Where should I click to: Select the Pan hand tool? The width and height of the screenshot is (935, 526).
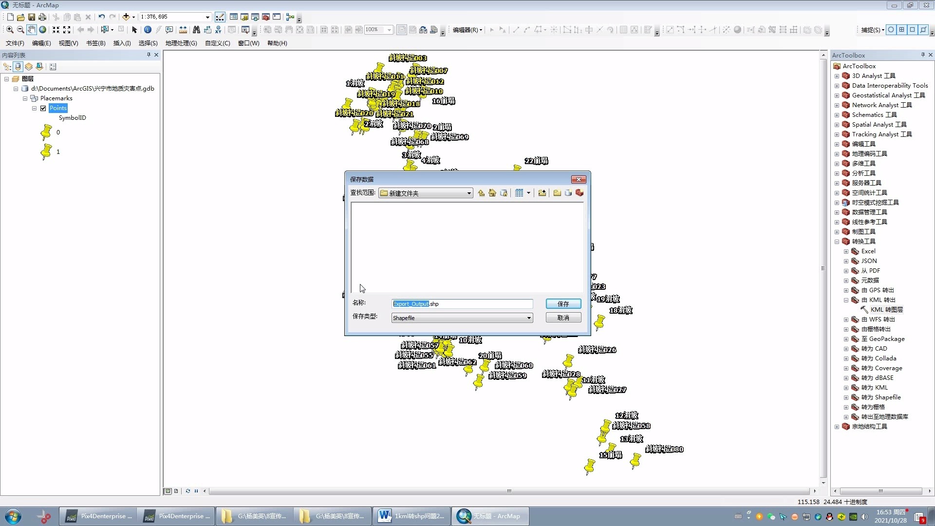click(x=32, y=30)
